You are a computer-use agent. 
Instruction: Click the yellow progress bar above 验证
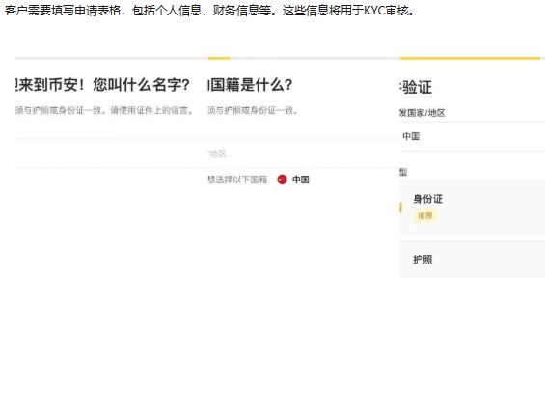(470, 58)
